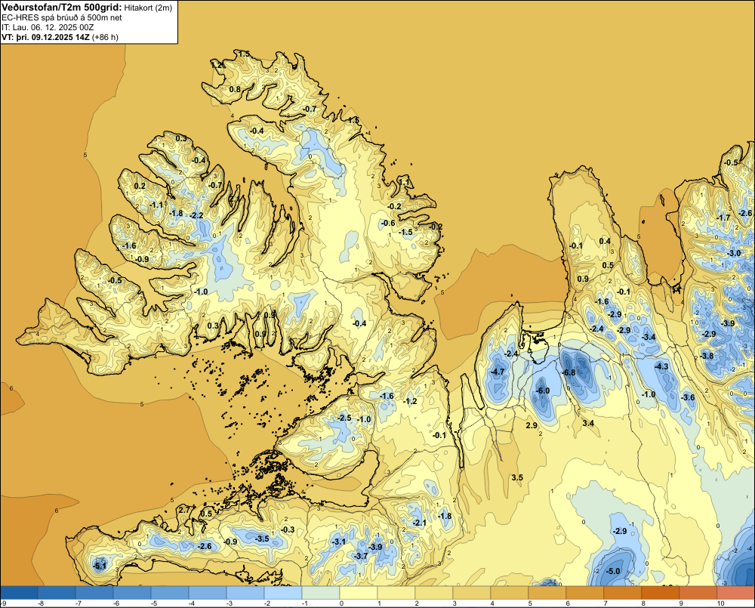The image size is (755, 608).
Task: Click the -3.6 temperature label
Action: click(689, 397)
